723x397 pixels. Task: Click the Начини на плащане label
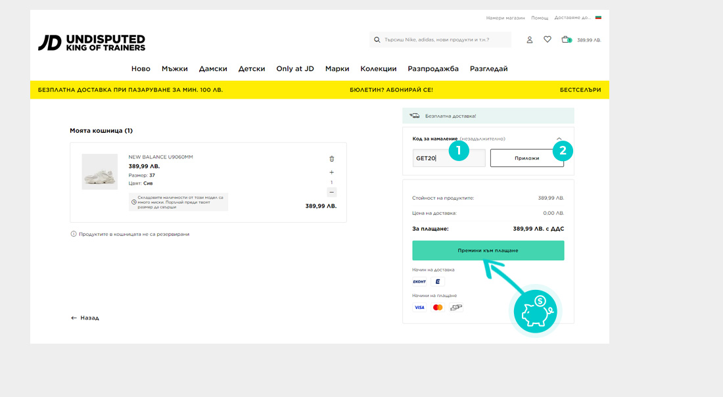[434, 296]
